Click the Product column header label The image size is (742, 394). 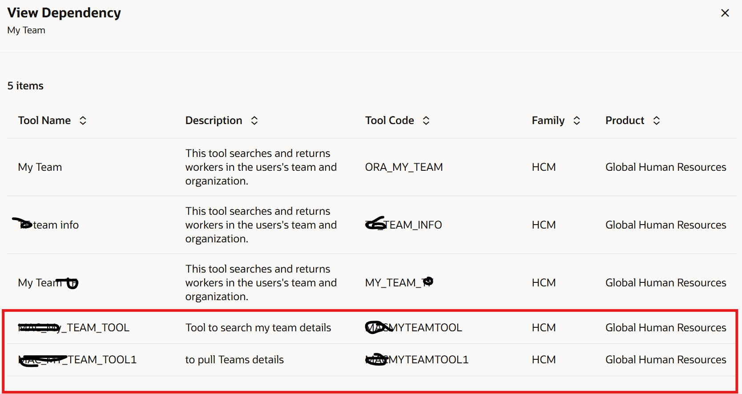click(x=625, y=121)
